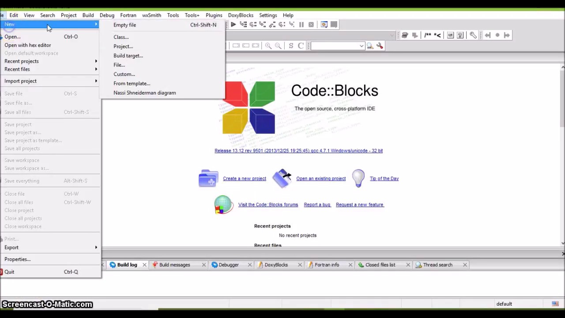Click the icon beside Open an existing project
The image size is (565, 318).
click(282, 178)
